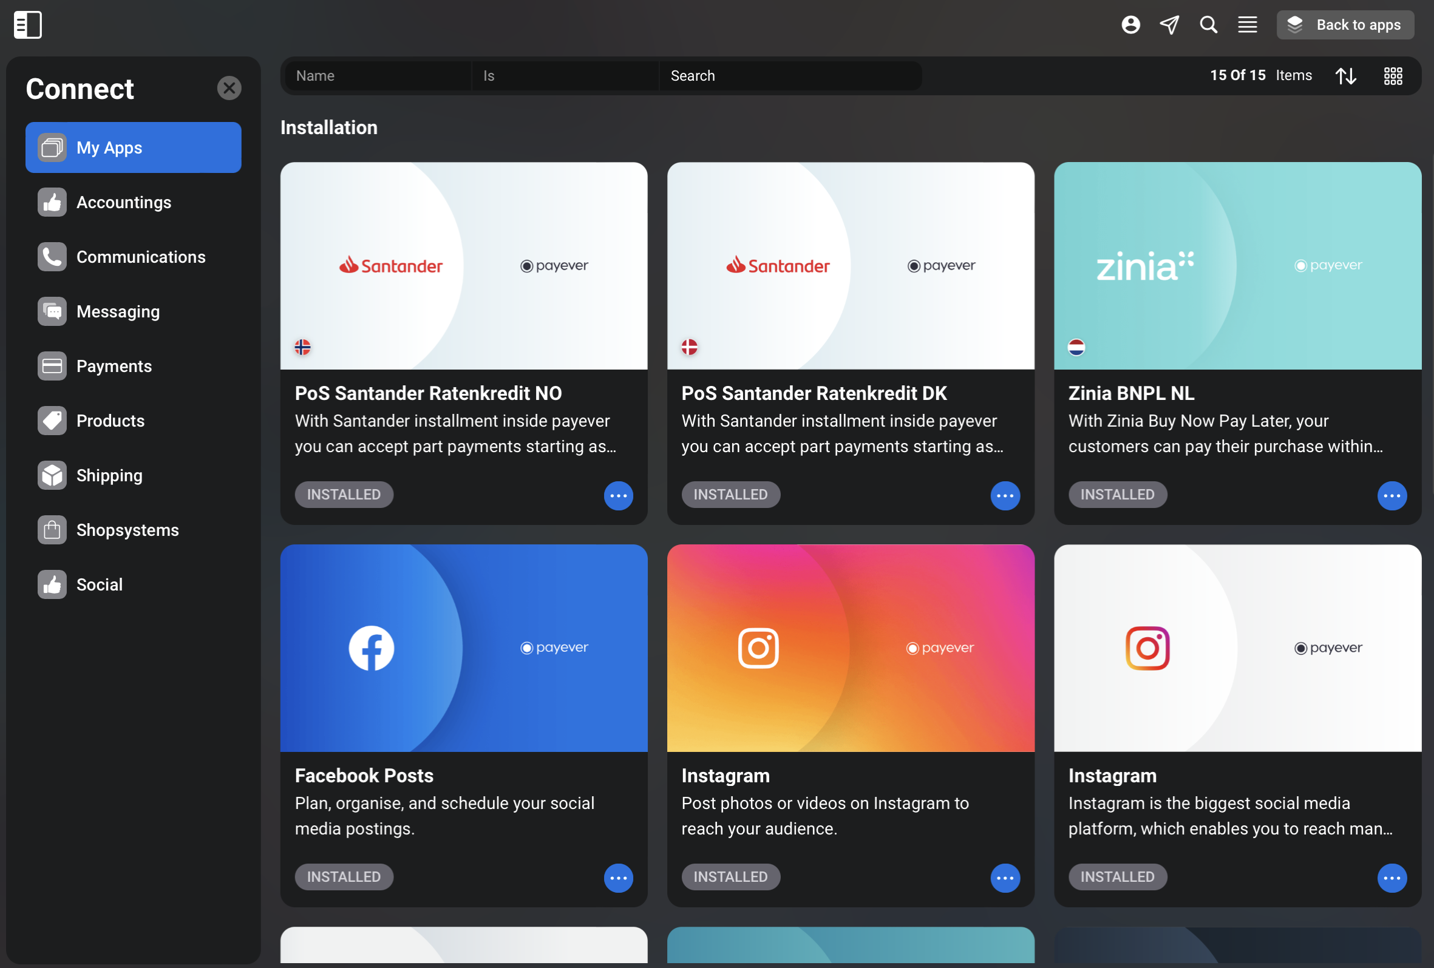Image resolution: width=1434 pixels, height=968 pixels.
Task: Open Products category
Action: pyautogui.click(x=134, y=421)
